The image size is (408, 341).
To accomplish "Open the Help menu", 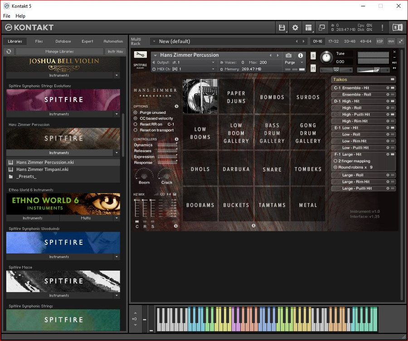I will [20, 16].
